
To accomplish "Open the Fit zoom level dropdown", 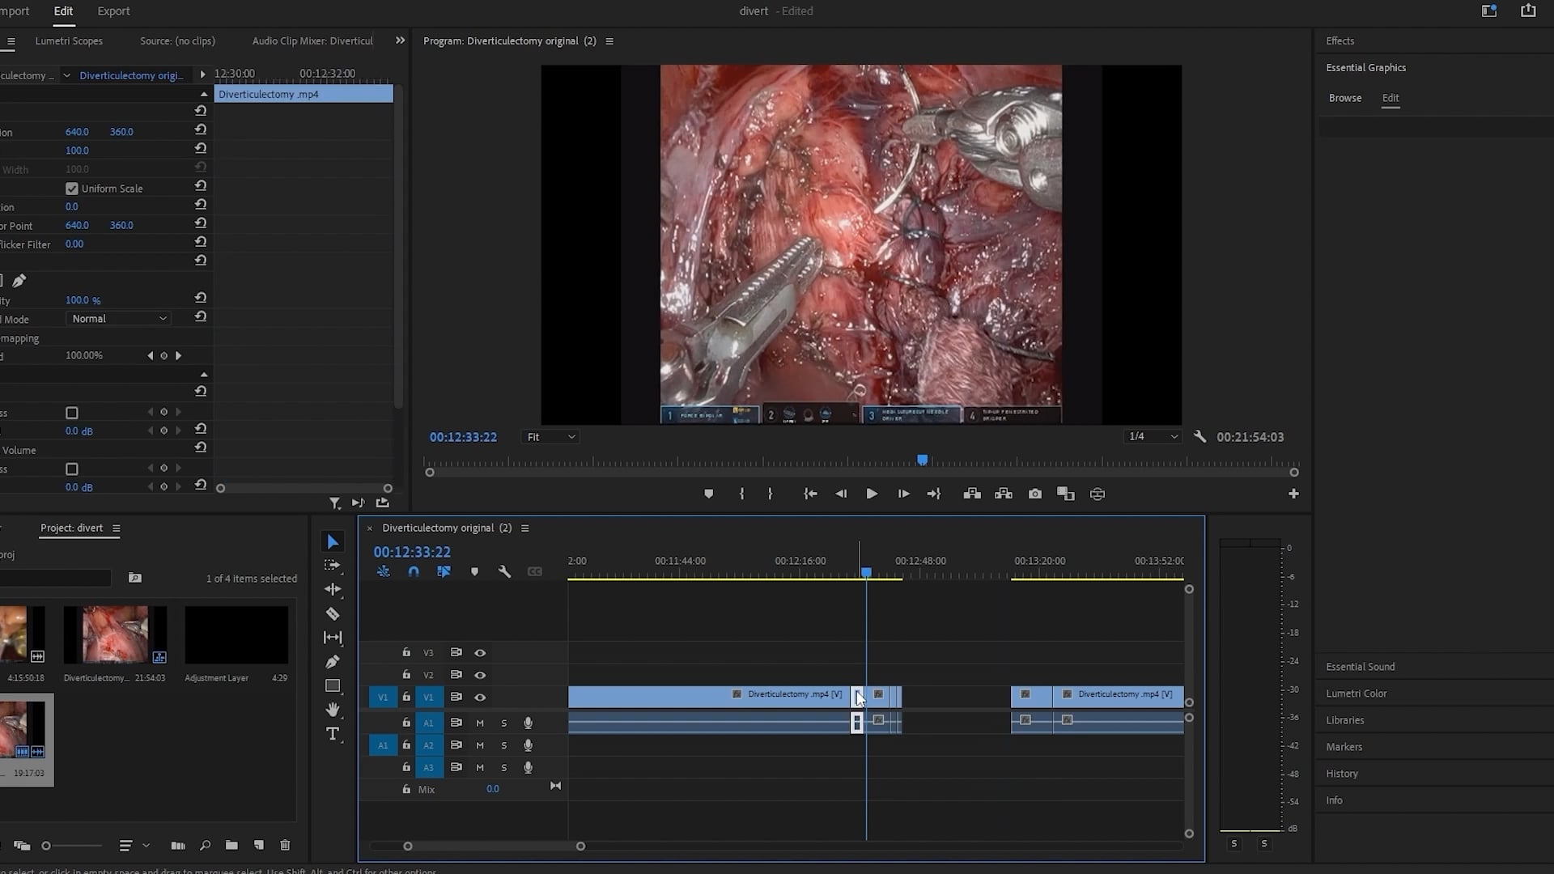I will click(x=550, y=436).
